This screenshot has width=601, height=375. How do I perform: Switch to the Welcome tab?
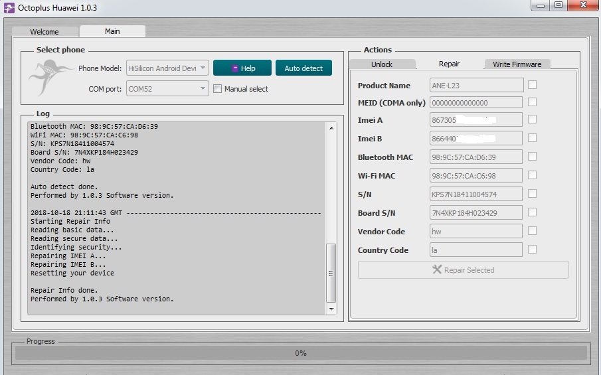(45, 32)
